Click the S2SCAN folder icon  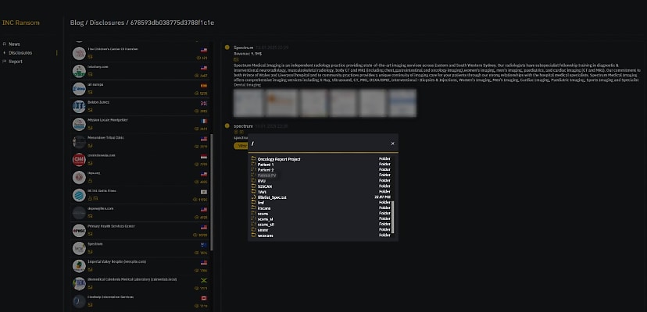tap(254, 186)
